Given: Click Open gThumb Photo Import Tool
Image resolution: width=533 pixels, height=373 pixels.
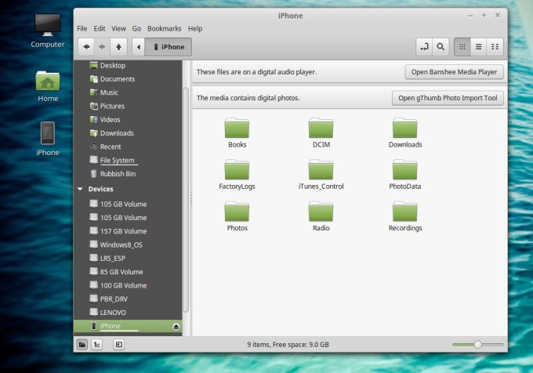Looking at the screenshot, I should coord(447,98).
